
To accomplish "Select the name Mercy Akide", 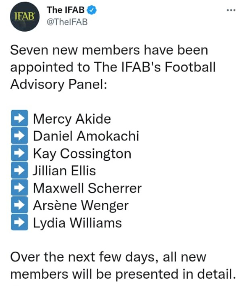I will [x=72, y=119].
